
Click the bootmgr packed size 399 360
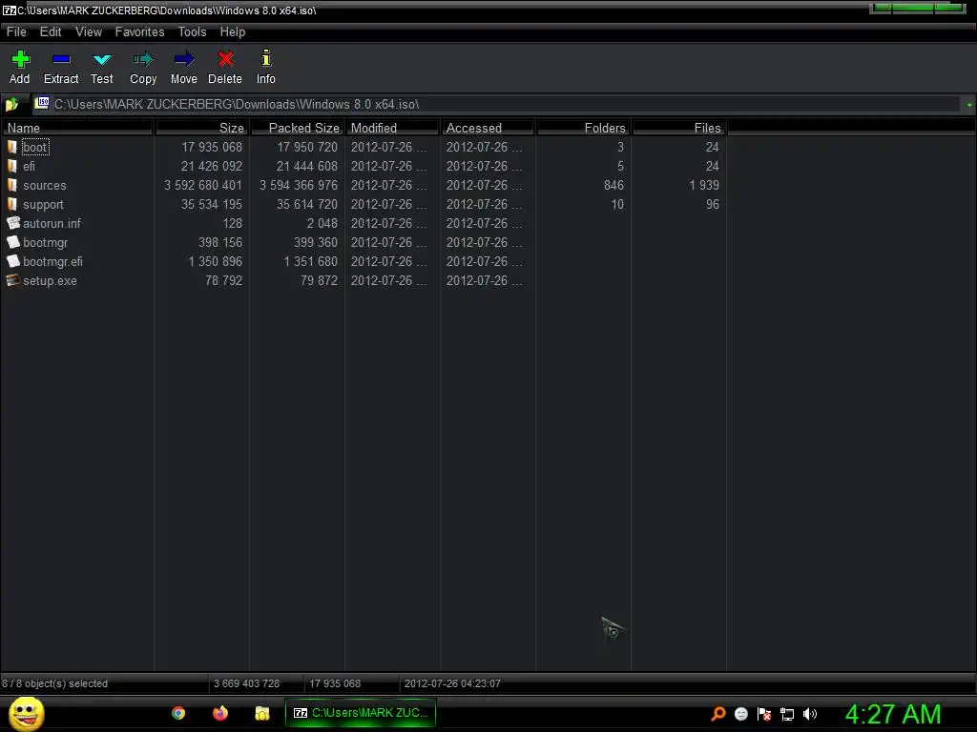tap(315, 242)
